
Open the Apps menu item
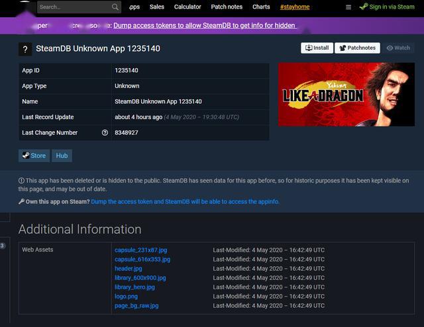point(134,7)
